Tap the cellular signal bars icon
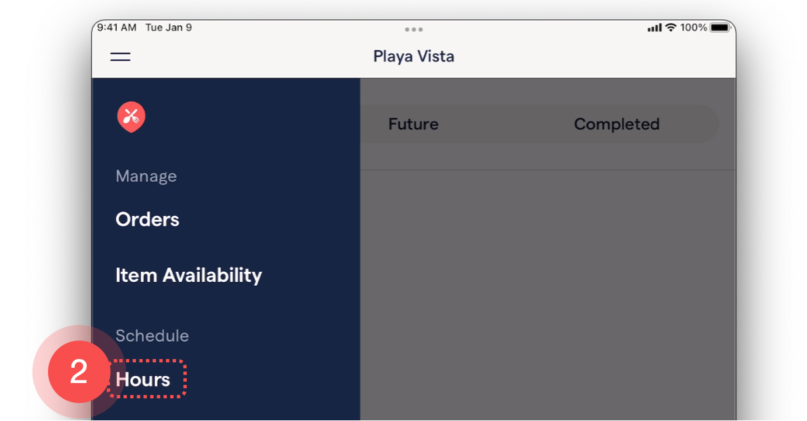807x421 pixels. [x=654, y=28]
